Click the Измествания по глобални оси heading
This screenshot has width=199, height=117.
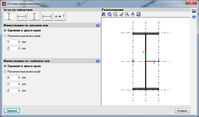point(27,61)
